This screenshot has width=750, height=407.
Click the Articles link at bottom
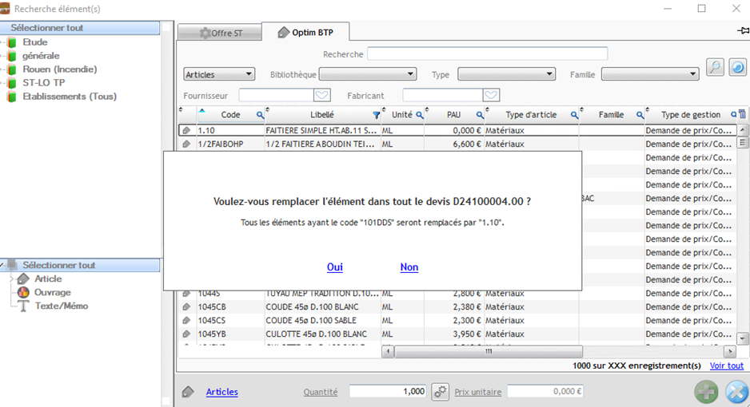pos(222,392)
